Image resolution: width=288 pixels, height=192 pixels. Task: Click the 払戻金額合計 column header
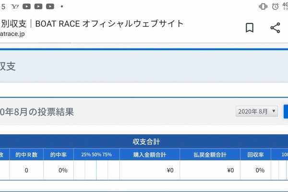pyautogui.click(x=210, y=155)
